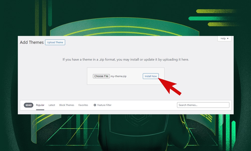251x151 pixels.
Task: Activate the search box to find a theme
Action: (203, 105)
